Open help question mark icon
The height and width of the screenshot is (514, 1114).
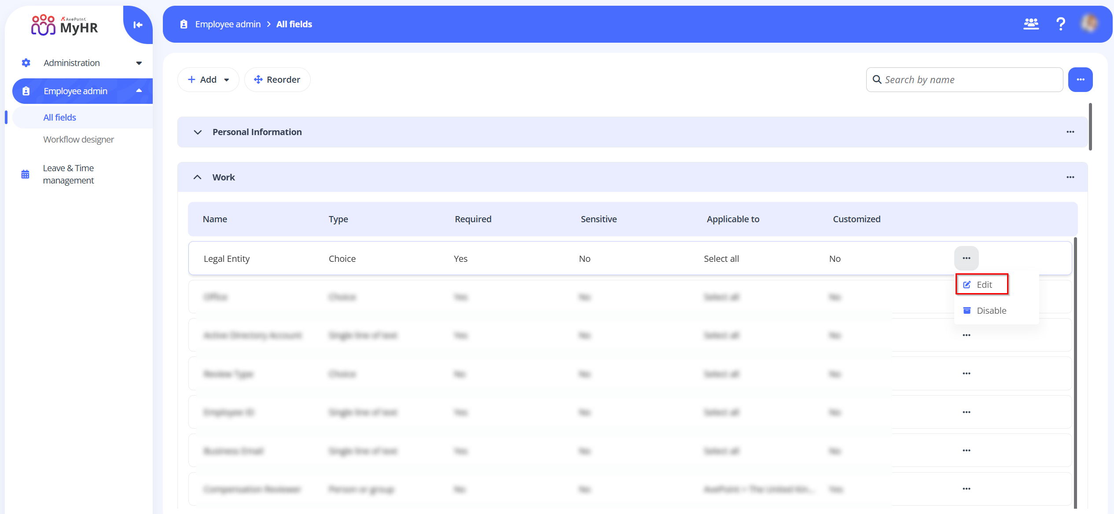click(1061, 24)
